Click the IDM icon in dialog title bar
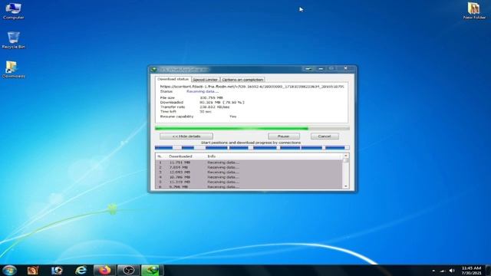491x276 pixels. coord(153,69)
